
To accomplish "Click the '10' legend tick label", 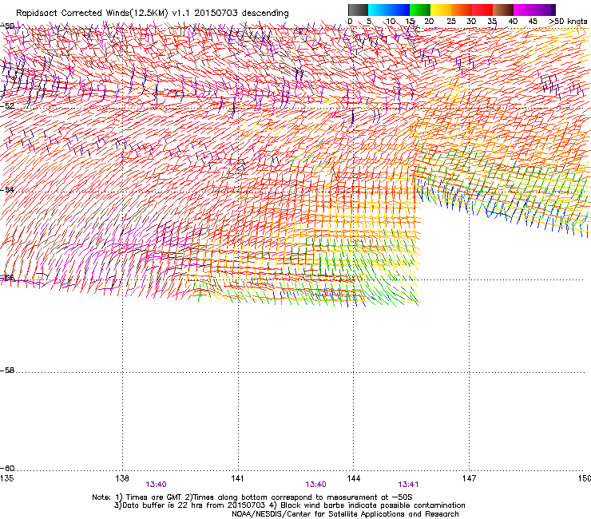I will (x=391, y=22).
